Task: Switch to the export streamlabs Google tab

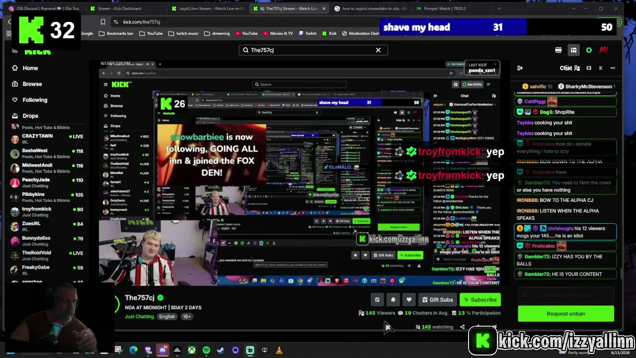Action: [x=371, y=8]
